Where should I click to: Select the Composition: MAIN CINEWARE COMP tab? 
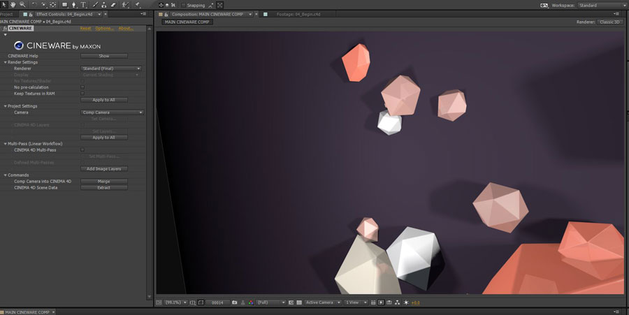(208, 14)
